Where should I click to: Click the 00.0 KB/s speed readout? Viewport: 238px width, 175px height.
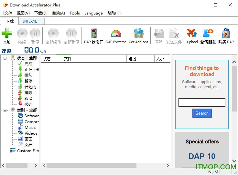35,50
